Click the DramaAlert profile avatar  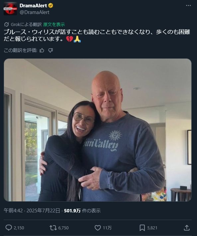(x=10, y=9)
